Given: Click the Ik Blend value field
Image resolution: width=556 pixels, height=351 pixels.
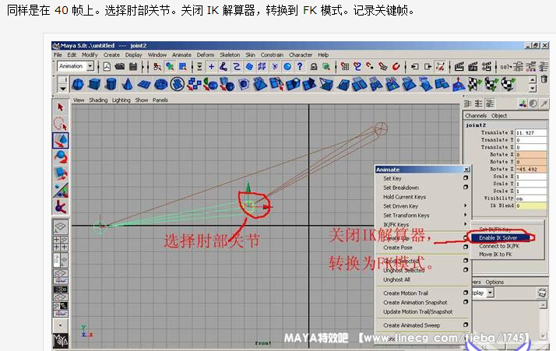Looking at the screenshot, I should (x=531, y=205).
